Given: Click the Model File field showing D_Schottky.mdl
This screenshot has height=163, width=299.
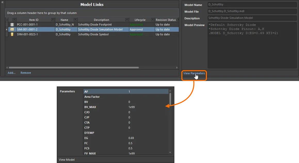Looking at the screenshot, I should [x=252, y=11].
